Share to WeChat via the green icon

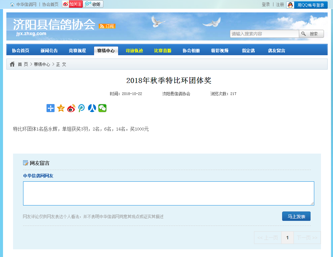click(x=102, y=108)
